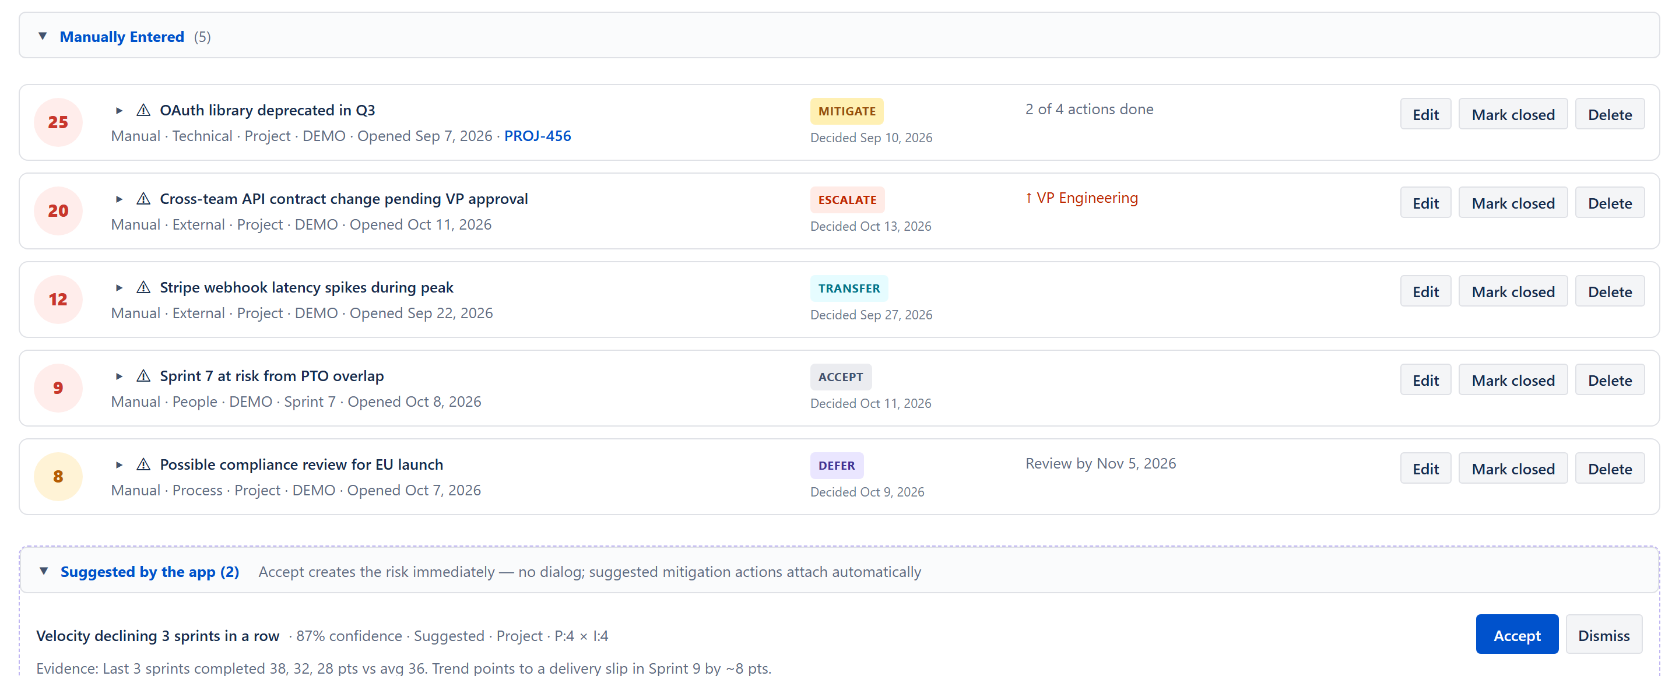Mark Stripe webhook risk closed
Viewport: 1679px width, 676px height.
(1513, 292)
